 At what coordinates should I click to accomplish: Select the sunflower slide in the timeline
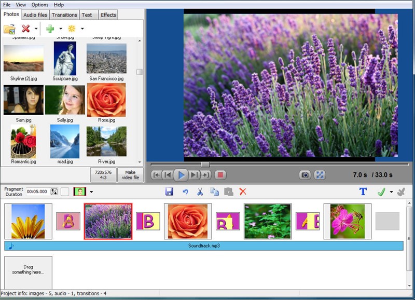[29, 221]
